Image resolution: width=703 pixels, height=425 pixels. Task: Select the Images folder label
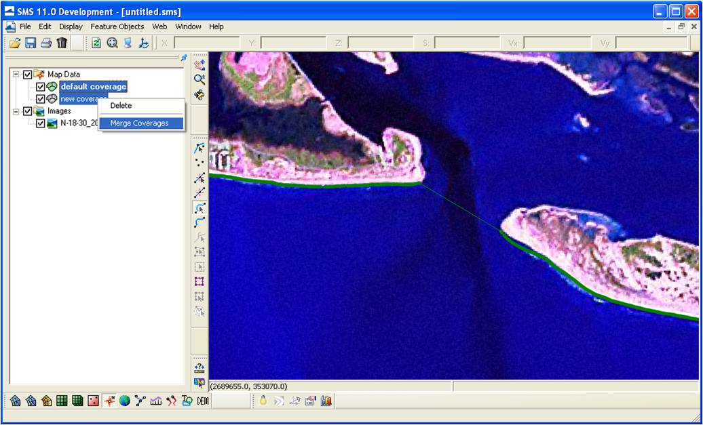[x=59, y=110]
